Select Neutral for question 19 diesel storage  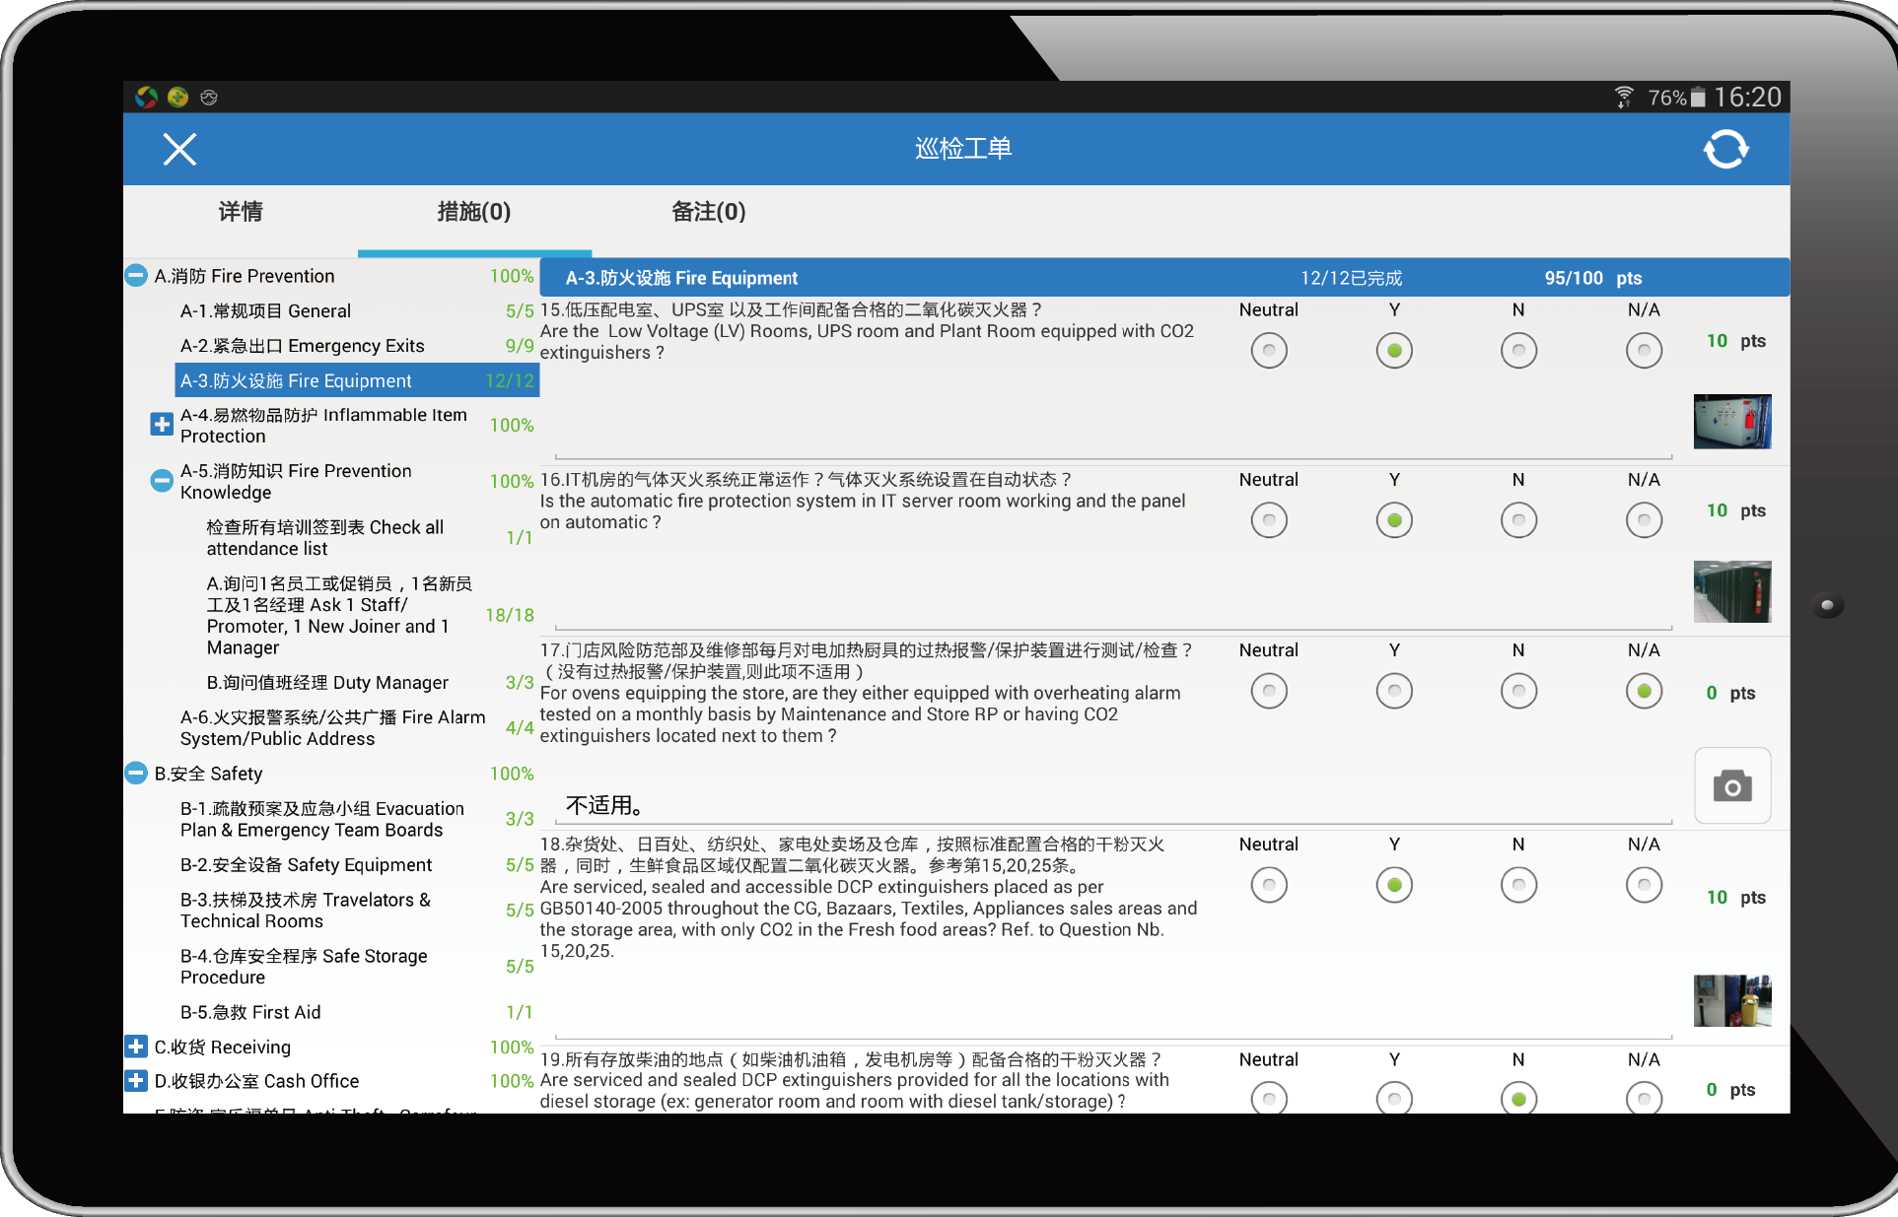coord(1269,1098)
